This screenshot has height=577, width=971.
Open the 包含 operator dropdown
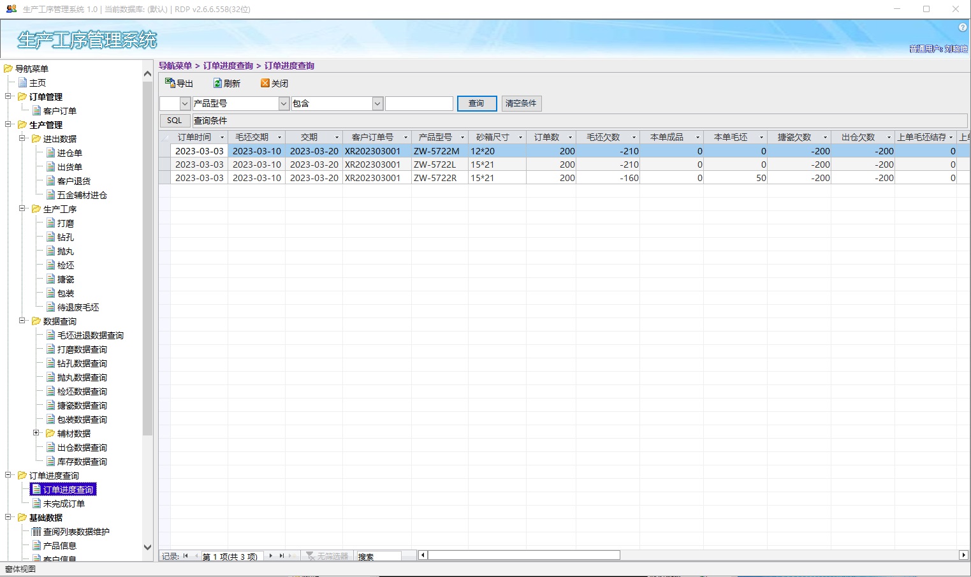[377, 103]
